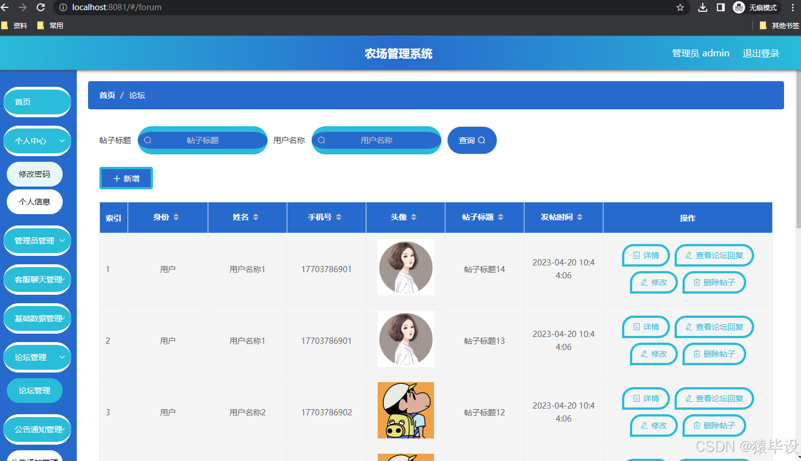Click cartoon avatar in 帖子标题12 row

coord(406,410)
